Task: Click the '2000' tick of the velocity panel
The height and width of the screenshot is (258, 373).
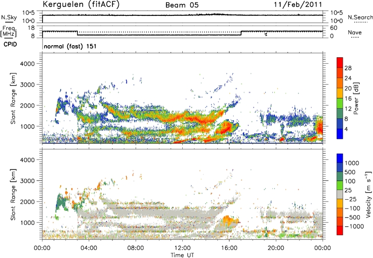Action: click(28, 202)
